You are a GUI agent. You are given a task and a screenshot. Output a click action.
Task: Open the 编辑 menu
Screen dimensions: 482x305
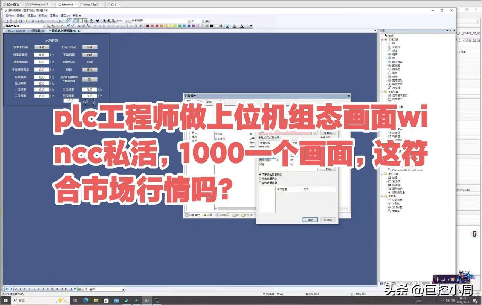pyautogui.click(x=20, y=16)
